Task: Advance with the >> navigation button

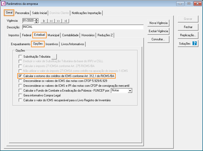Action: point(58,21)
